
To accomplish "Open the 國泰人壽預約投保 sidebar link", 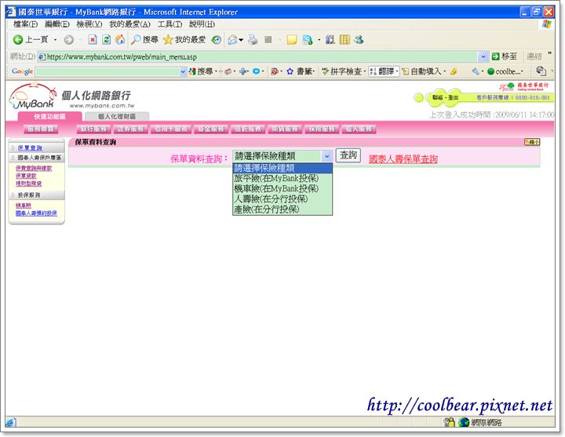I will [x=36, y=213].
